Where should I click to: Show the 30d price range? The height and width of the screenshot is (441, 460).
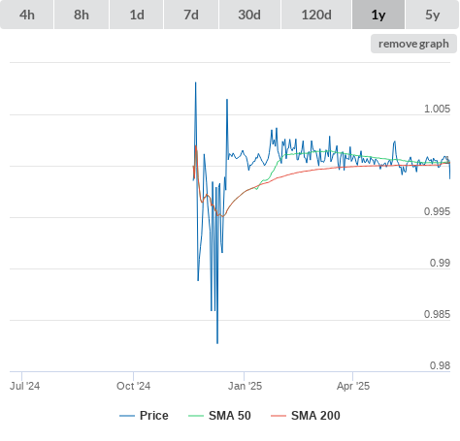[249, 15]
